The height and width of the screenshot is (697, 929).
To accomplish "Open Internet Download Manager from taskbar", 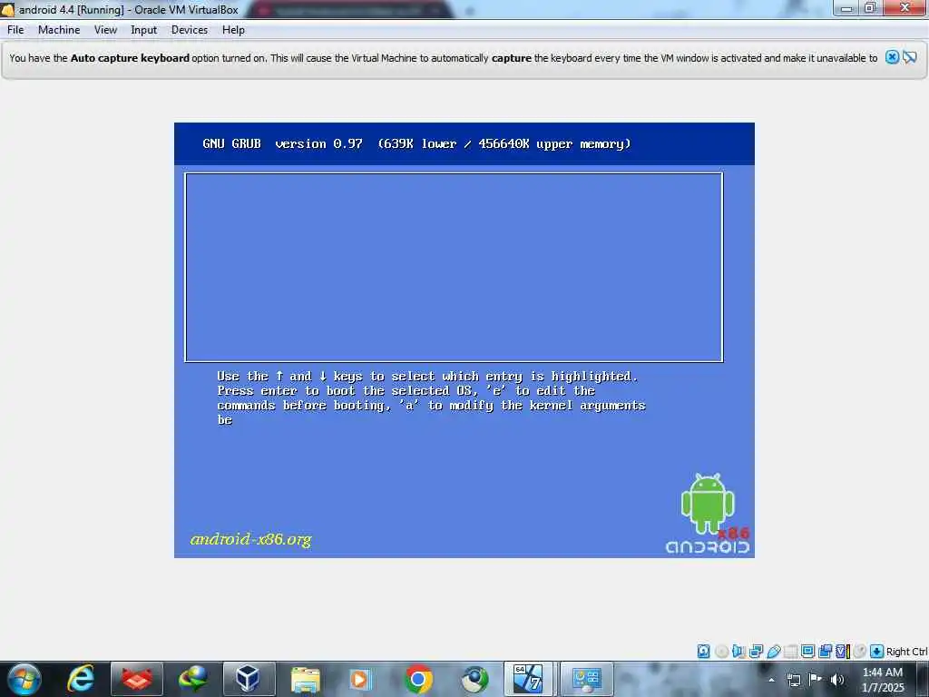I will coord(193,679).
